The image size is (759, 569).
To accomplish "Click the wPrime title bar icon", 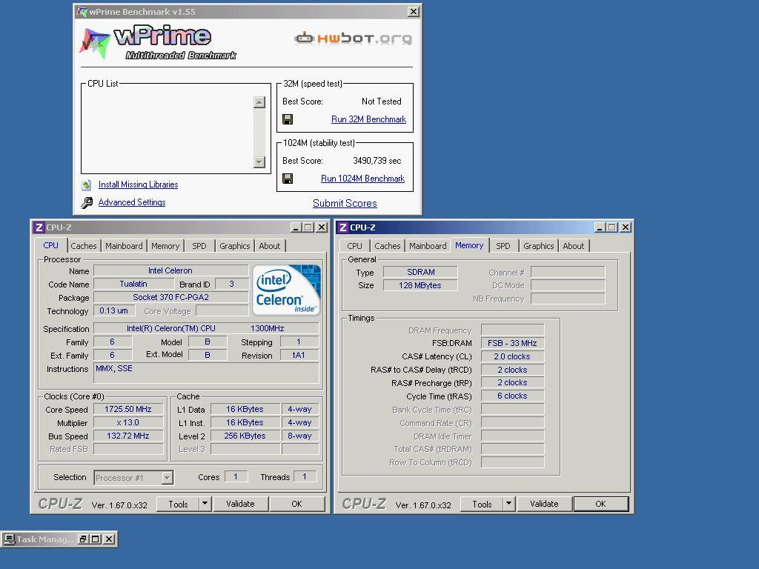I will [x=82, y=12].
